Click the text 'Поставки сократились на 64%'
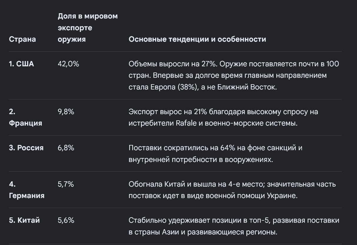Screen dimensions: 357x245 coord(182,148)
